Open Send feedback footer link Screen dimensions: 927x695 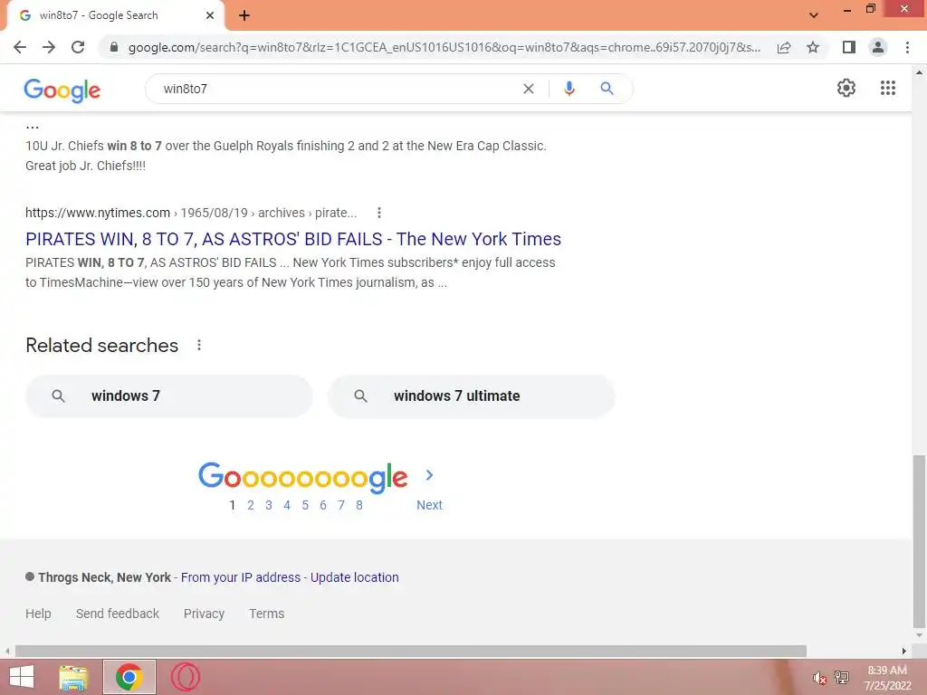pyautogui.click(x=118, y=614)
